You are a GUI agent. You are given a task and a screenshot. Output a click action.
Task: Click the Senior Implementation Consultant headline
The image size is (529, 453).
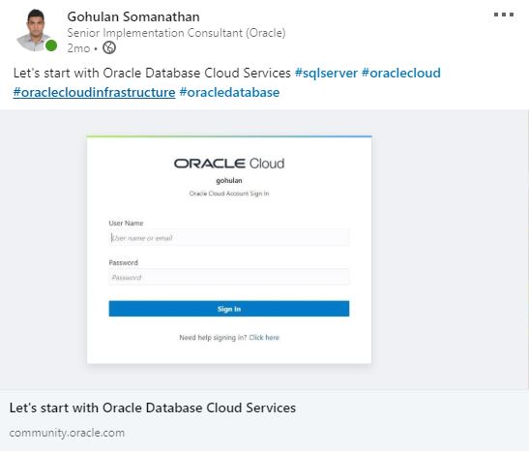pyautogui.click(x=176, y=33)
